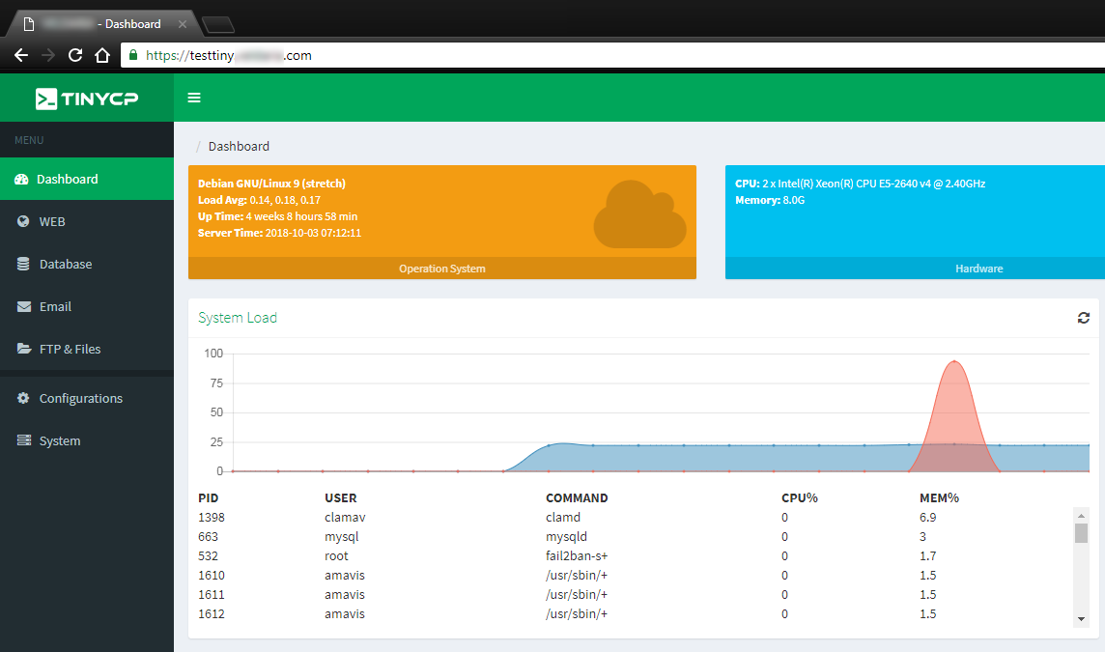Click the fail2ban-s+ command cell

tap(577, 556)
